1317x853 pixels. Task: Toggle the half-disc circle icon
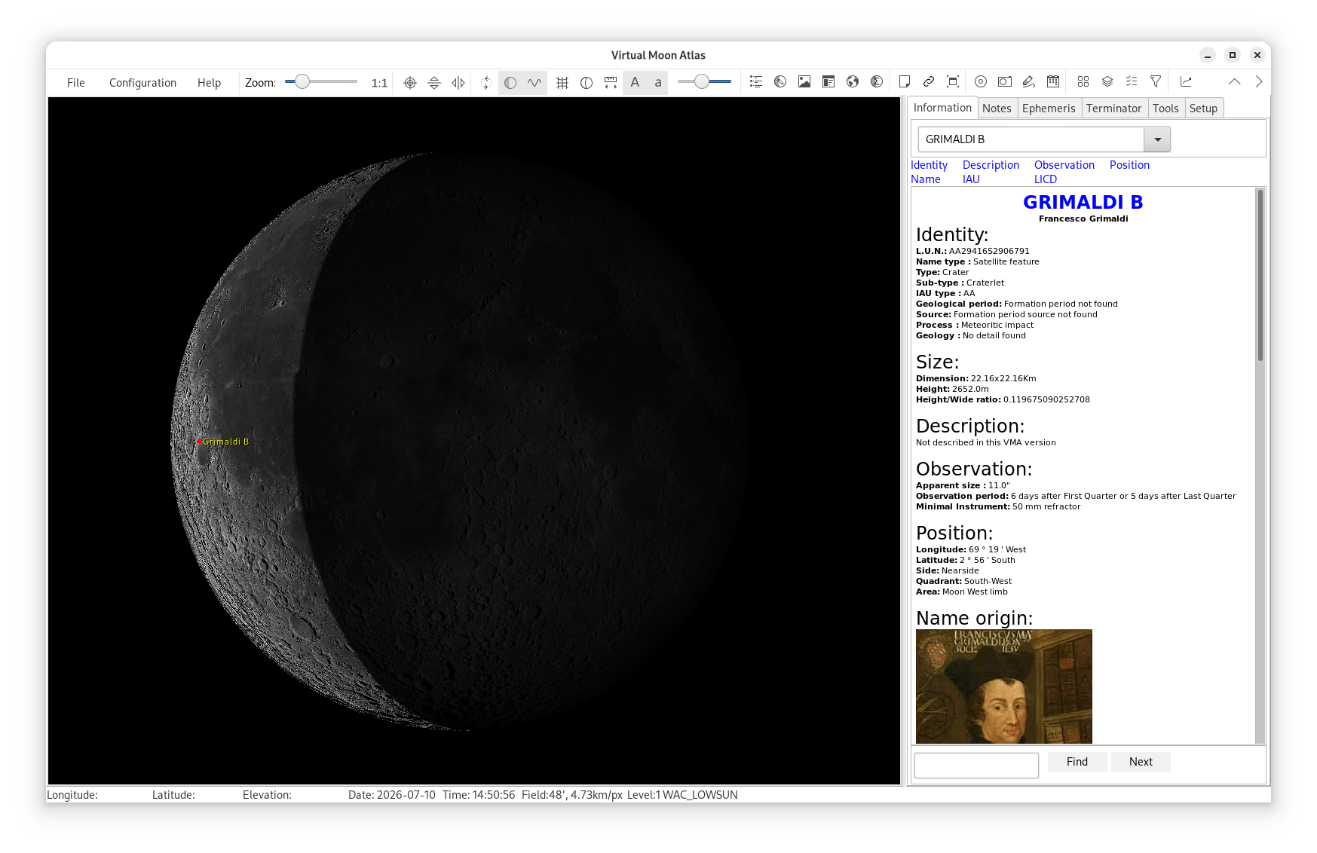point(587,83)
